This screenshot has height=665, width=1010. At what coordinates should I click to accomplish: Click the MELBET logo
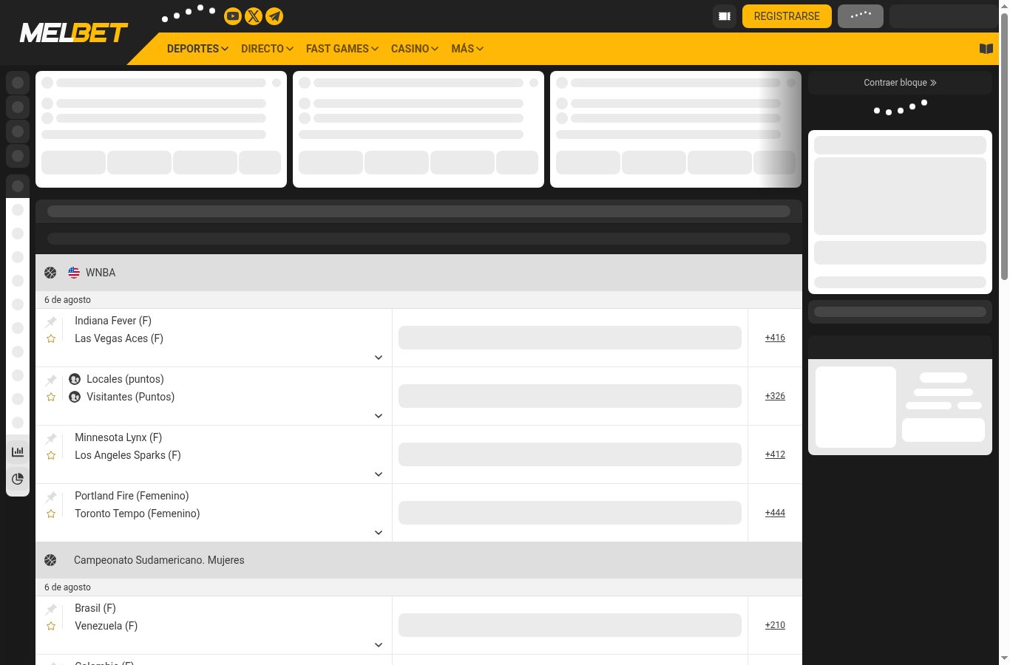click(74, 33)
